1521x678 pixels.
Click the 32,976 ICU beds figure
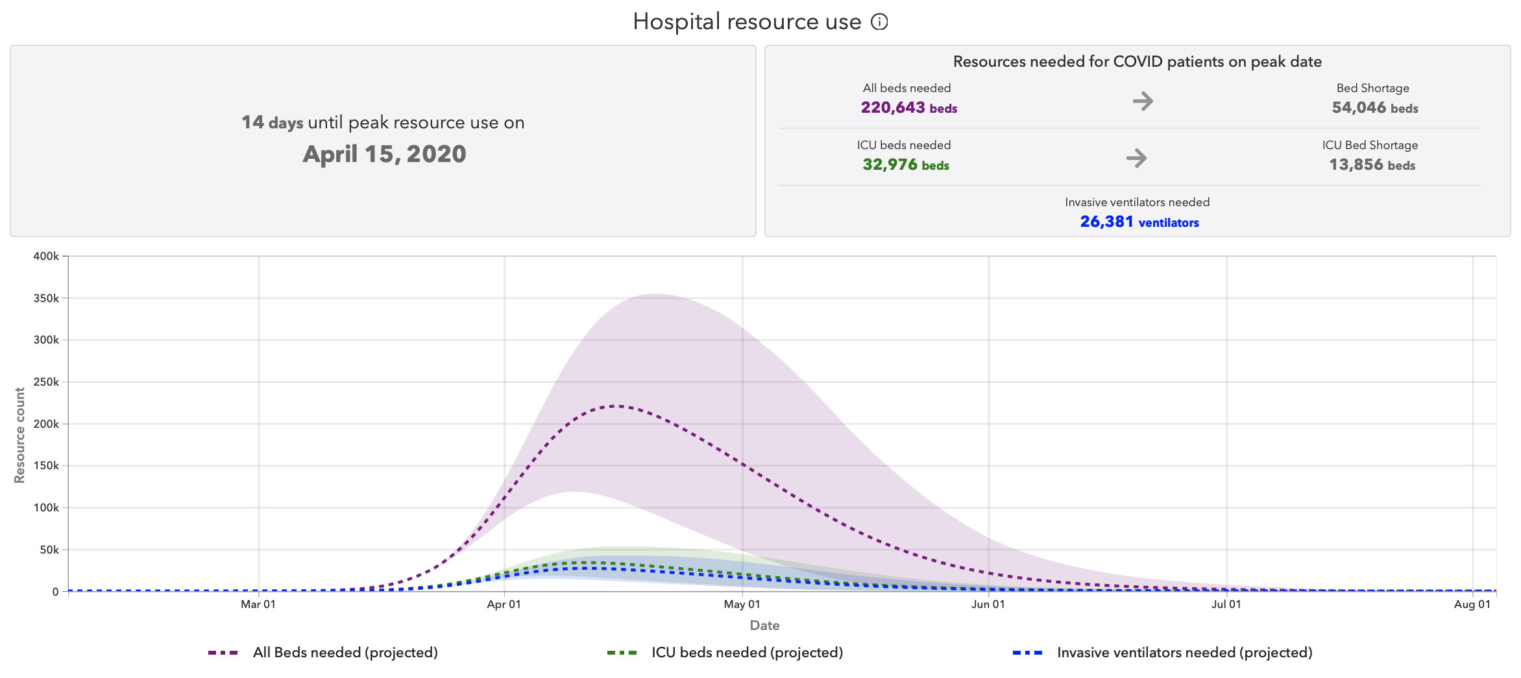[x=905, y=165]
